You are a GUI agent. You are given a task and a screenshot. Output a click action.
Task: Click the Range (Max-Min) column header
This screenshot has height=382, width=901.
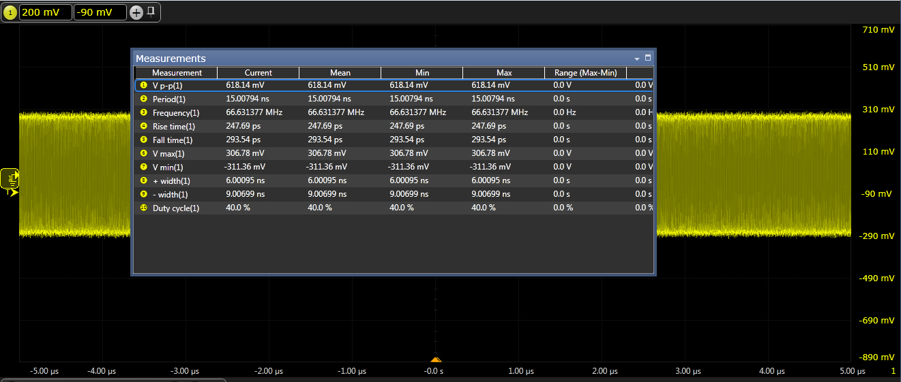[585, 73]
